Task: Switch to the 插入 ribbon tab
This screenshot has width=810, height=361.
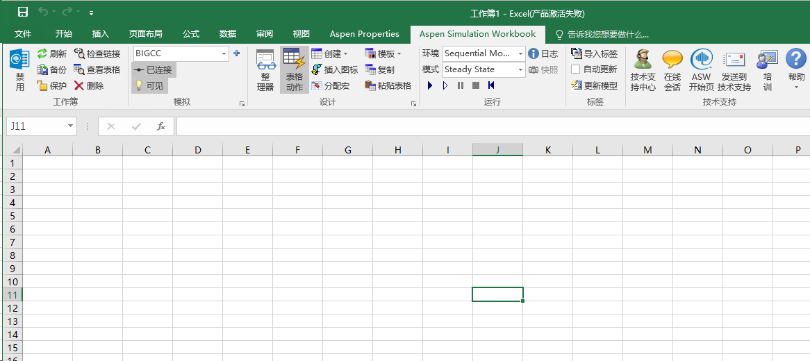Action: tap(100, 34)
